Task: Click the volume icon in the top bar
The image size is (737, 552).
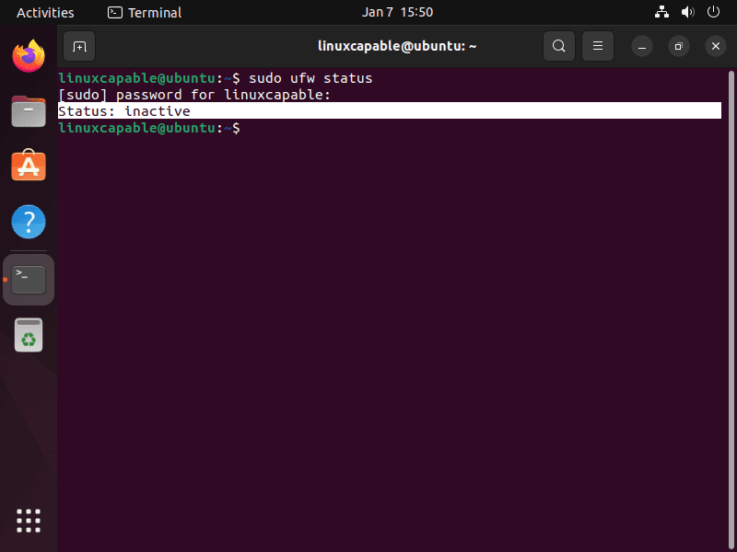Action: (x=689, y=12)
